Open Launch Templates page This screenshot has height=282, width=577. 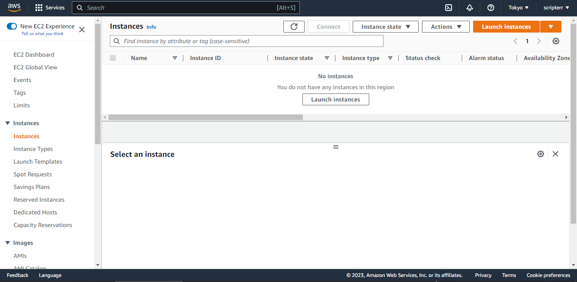click(x=38, y=162)
